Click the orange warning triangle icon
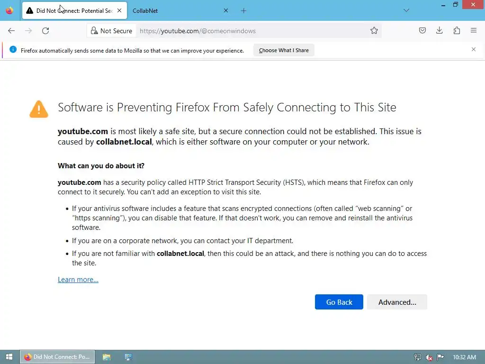 coord(39,109)
